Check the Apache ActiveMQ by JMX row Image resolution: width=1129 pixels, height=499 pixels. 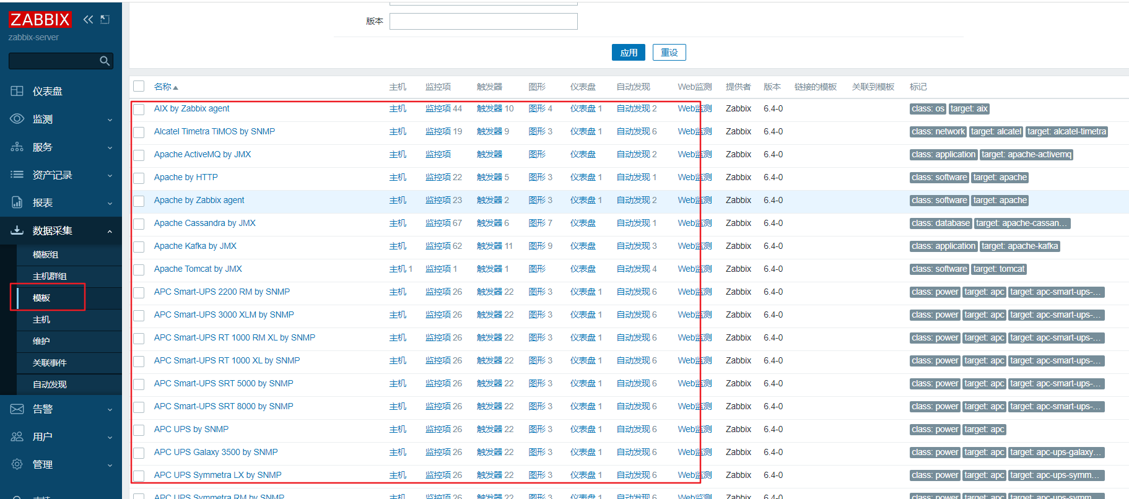coord(139,155)
